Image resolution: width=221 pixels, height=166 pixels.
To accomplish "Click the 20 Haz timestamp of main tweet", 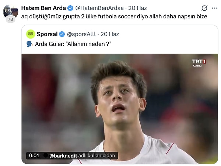I will pyautogui.click(x=137, y=8).
